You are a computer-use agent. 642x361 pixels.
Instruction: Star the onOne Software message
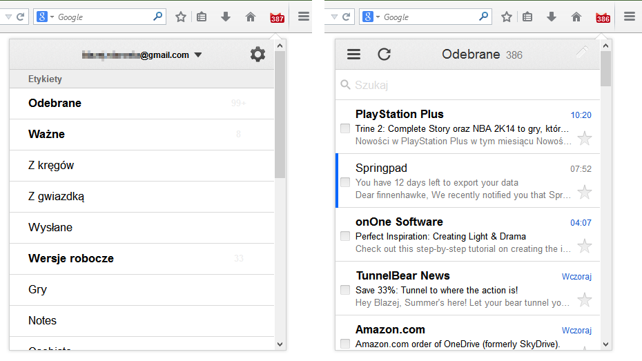click(584, 246)
